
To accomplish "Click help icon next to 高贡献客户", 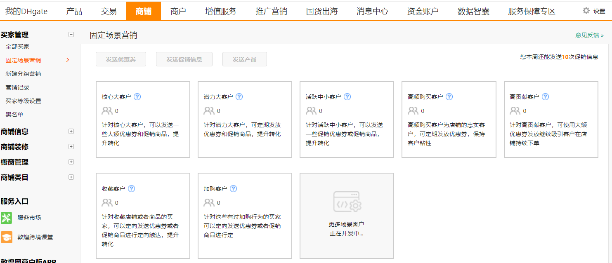I will 545,97.
